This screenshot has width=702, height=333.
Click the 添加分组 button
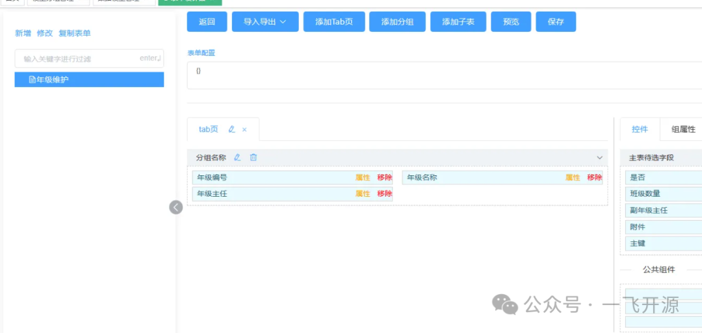[x=397, y=21]
